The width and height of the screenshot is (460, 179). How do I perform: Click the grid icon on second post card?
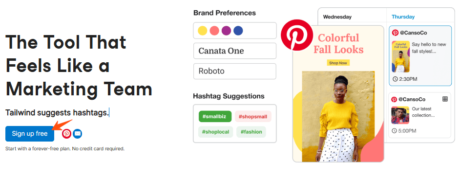point(445,99)
